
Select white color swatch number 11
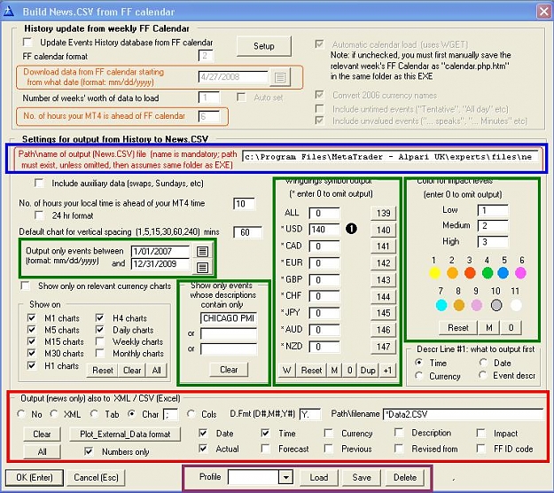pyautogui.click(x=516, y=305)
